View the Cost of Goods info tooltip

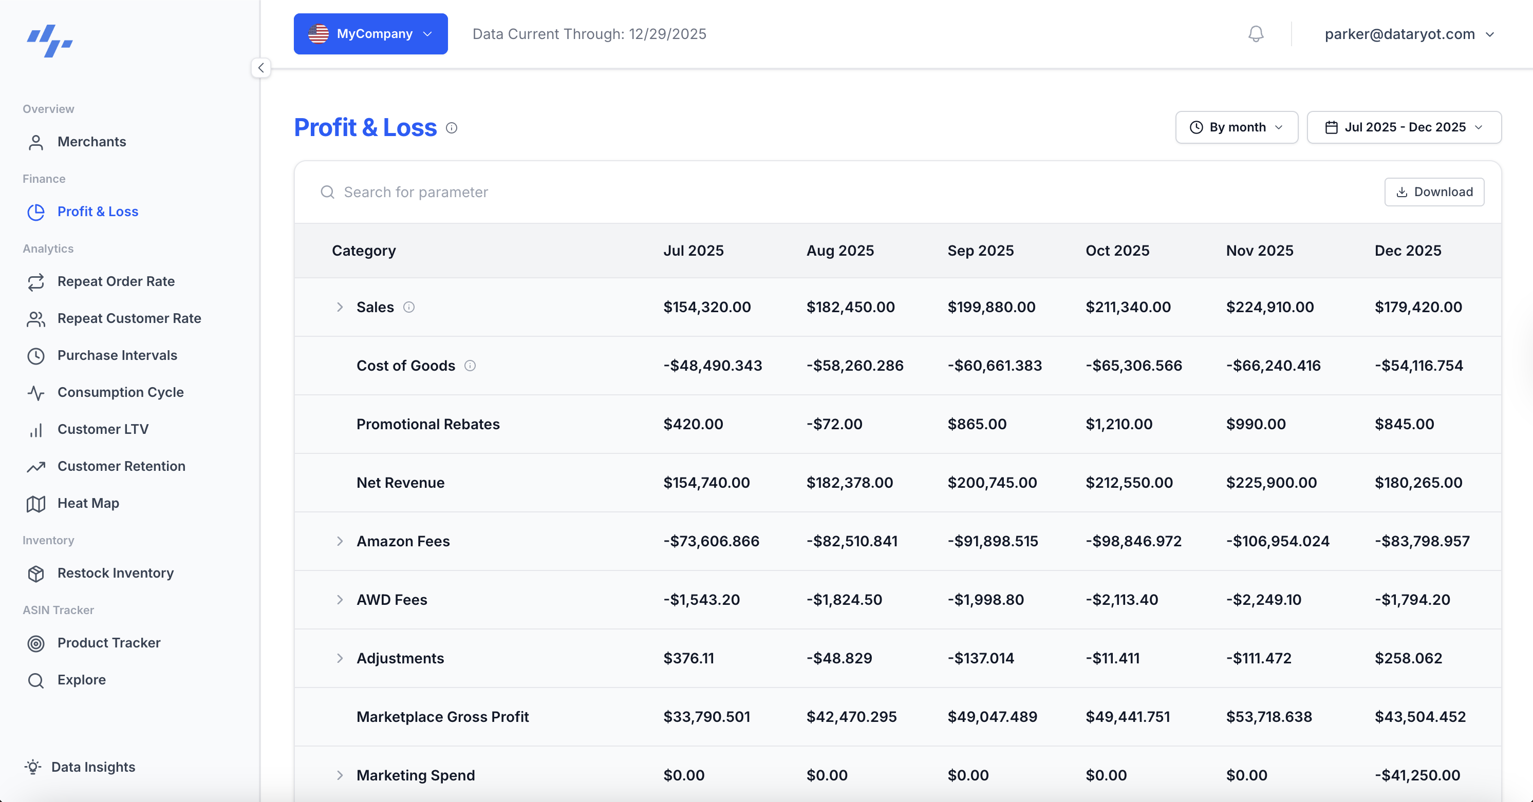[470, 366]
